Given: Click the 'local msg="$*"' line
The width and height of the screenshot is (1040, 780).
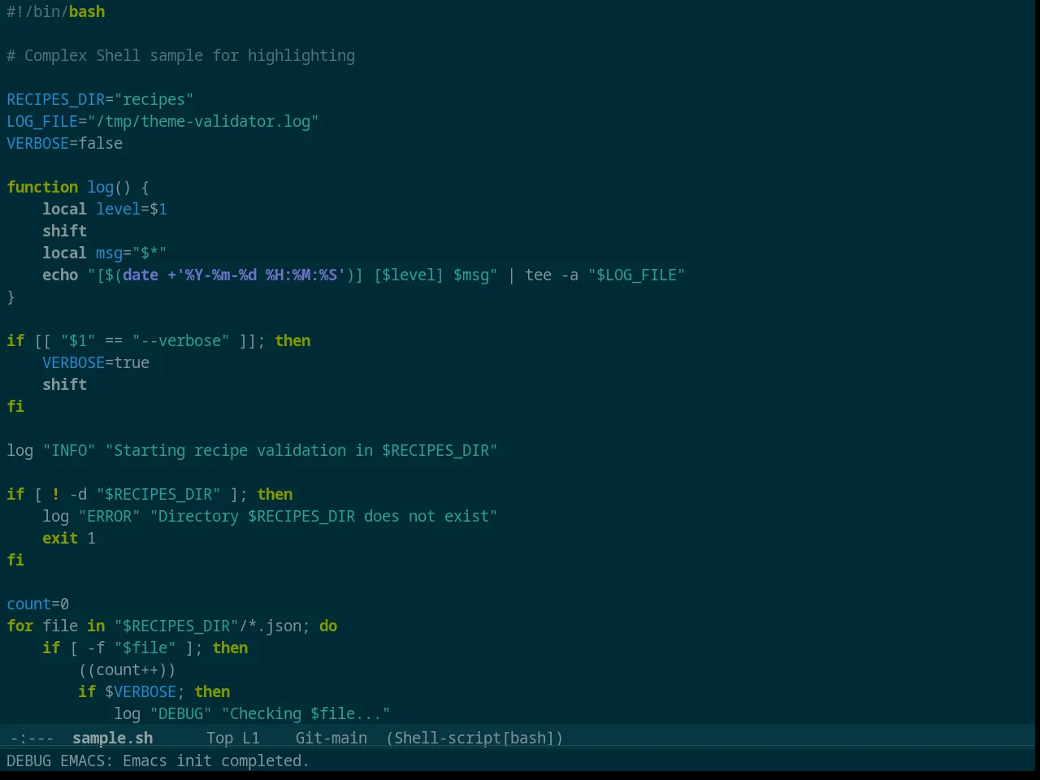Looking at the screenshot, I should pyautogui.click(x=105, y=253).
